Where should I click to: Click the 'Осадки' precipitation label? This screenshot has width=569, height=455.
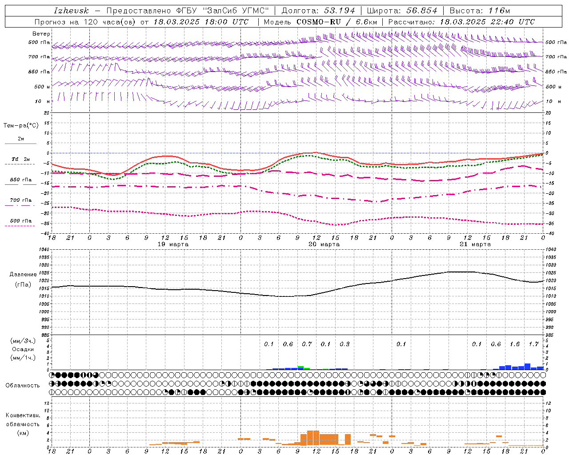pyautogui.click(x=23, y=349)
